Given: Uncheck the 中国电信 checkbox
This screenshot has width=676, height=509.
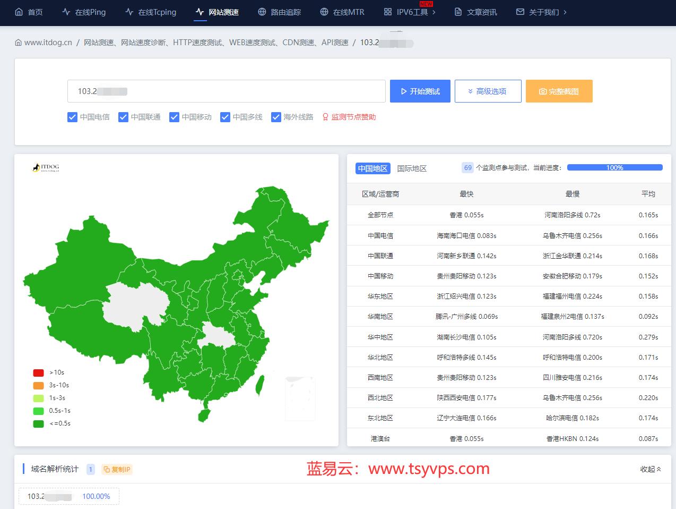Looking at the screenshot, I should (73, 117).
